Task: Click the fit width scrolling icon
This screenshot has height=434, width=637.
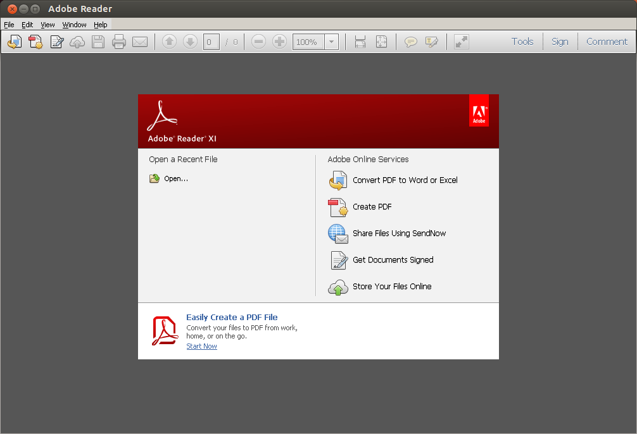Action: (360, 42)
